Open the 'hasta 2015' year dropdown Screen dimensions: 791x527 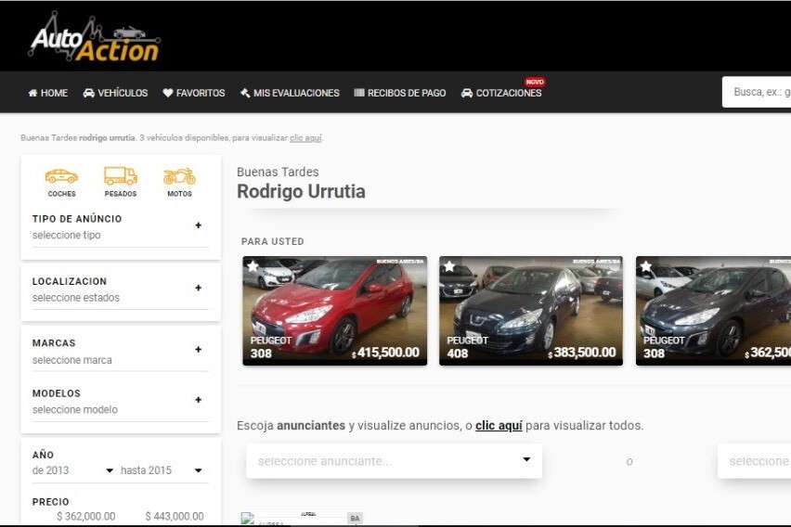click(162, 470)
